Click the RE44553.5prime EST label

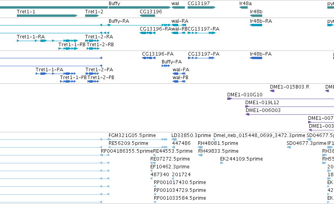tap(173, 151)
